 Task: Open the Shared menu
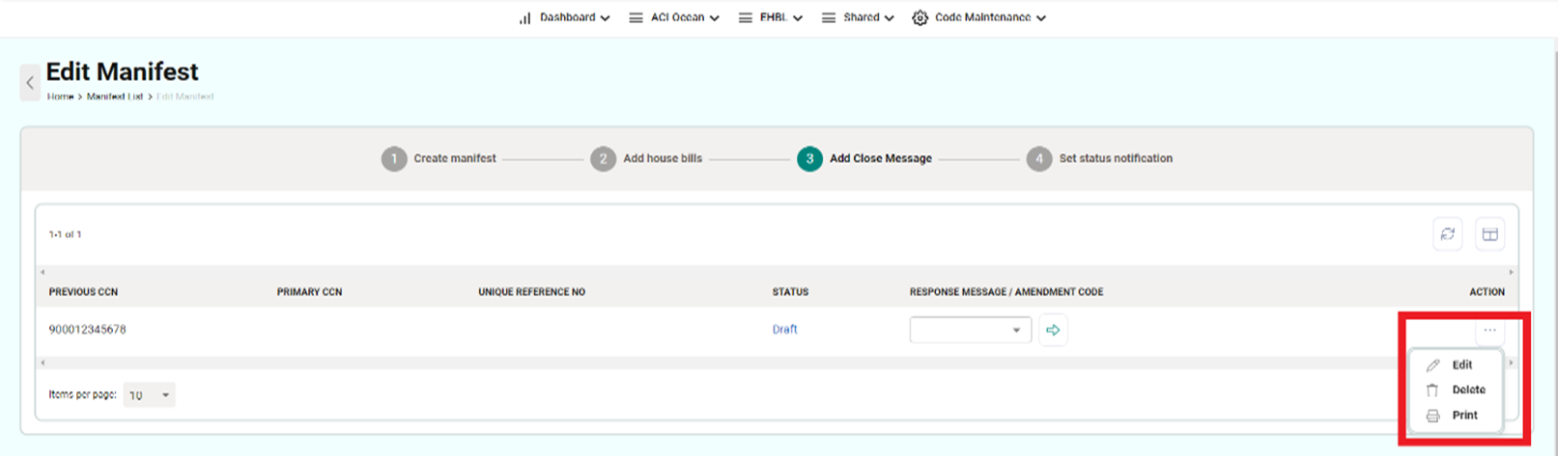pos(858,17)
